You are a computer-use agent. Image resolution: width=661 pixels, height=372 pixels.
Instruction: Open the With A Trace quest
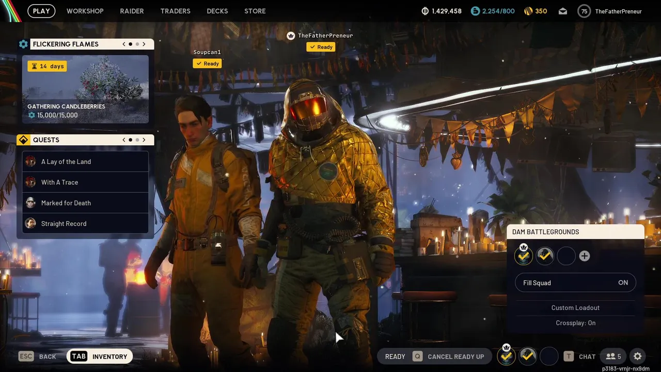click(x=85, y=182)
